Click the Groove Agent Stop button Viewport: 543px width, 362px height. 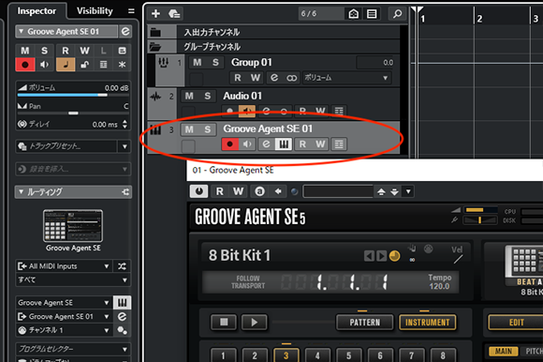point(224,323)
